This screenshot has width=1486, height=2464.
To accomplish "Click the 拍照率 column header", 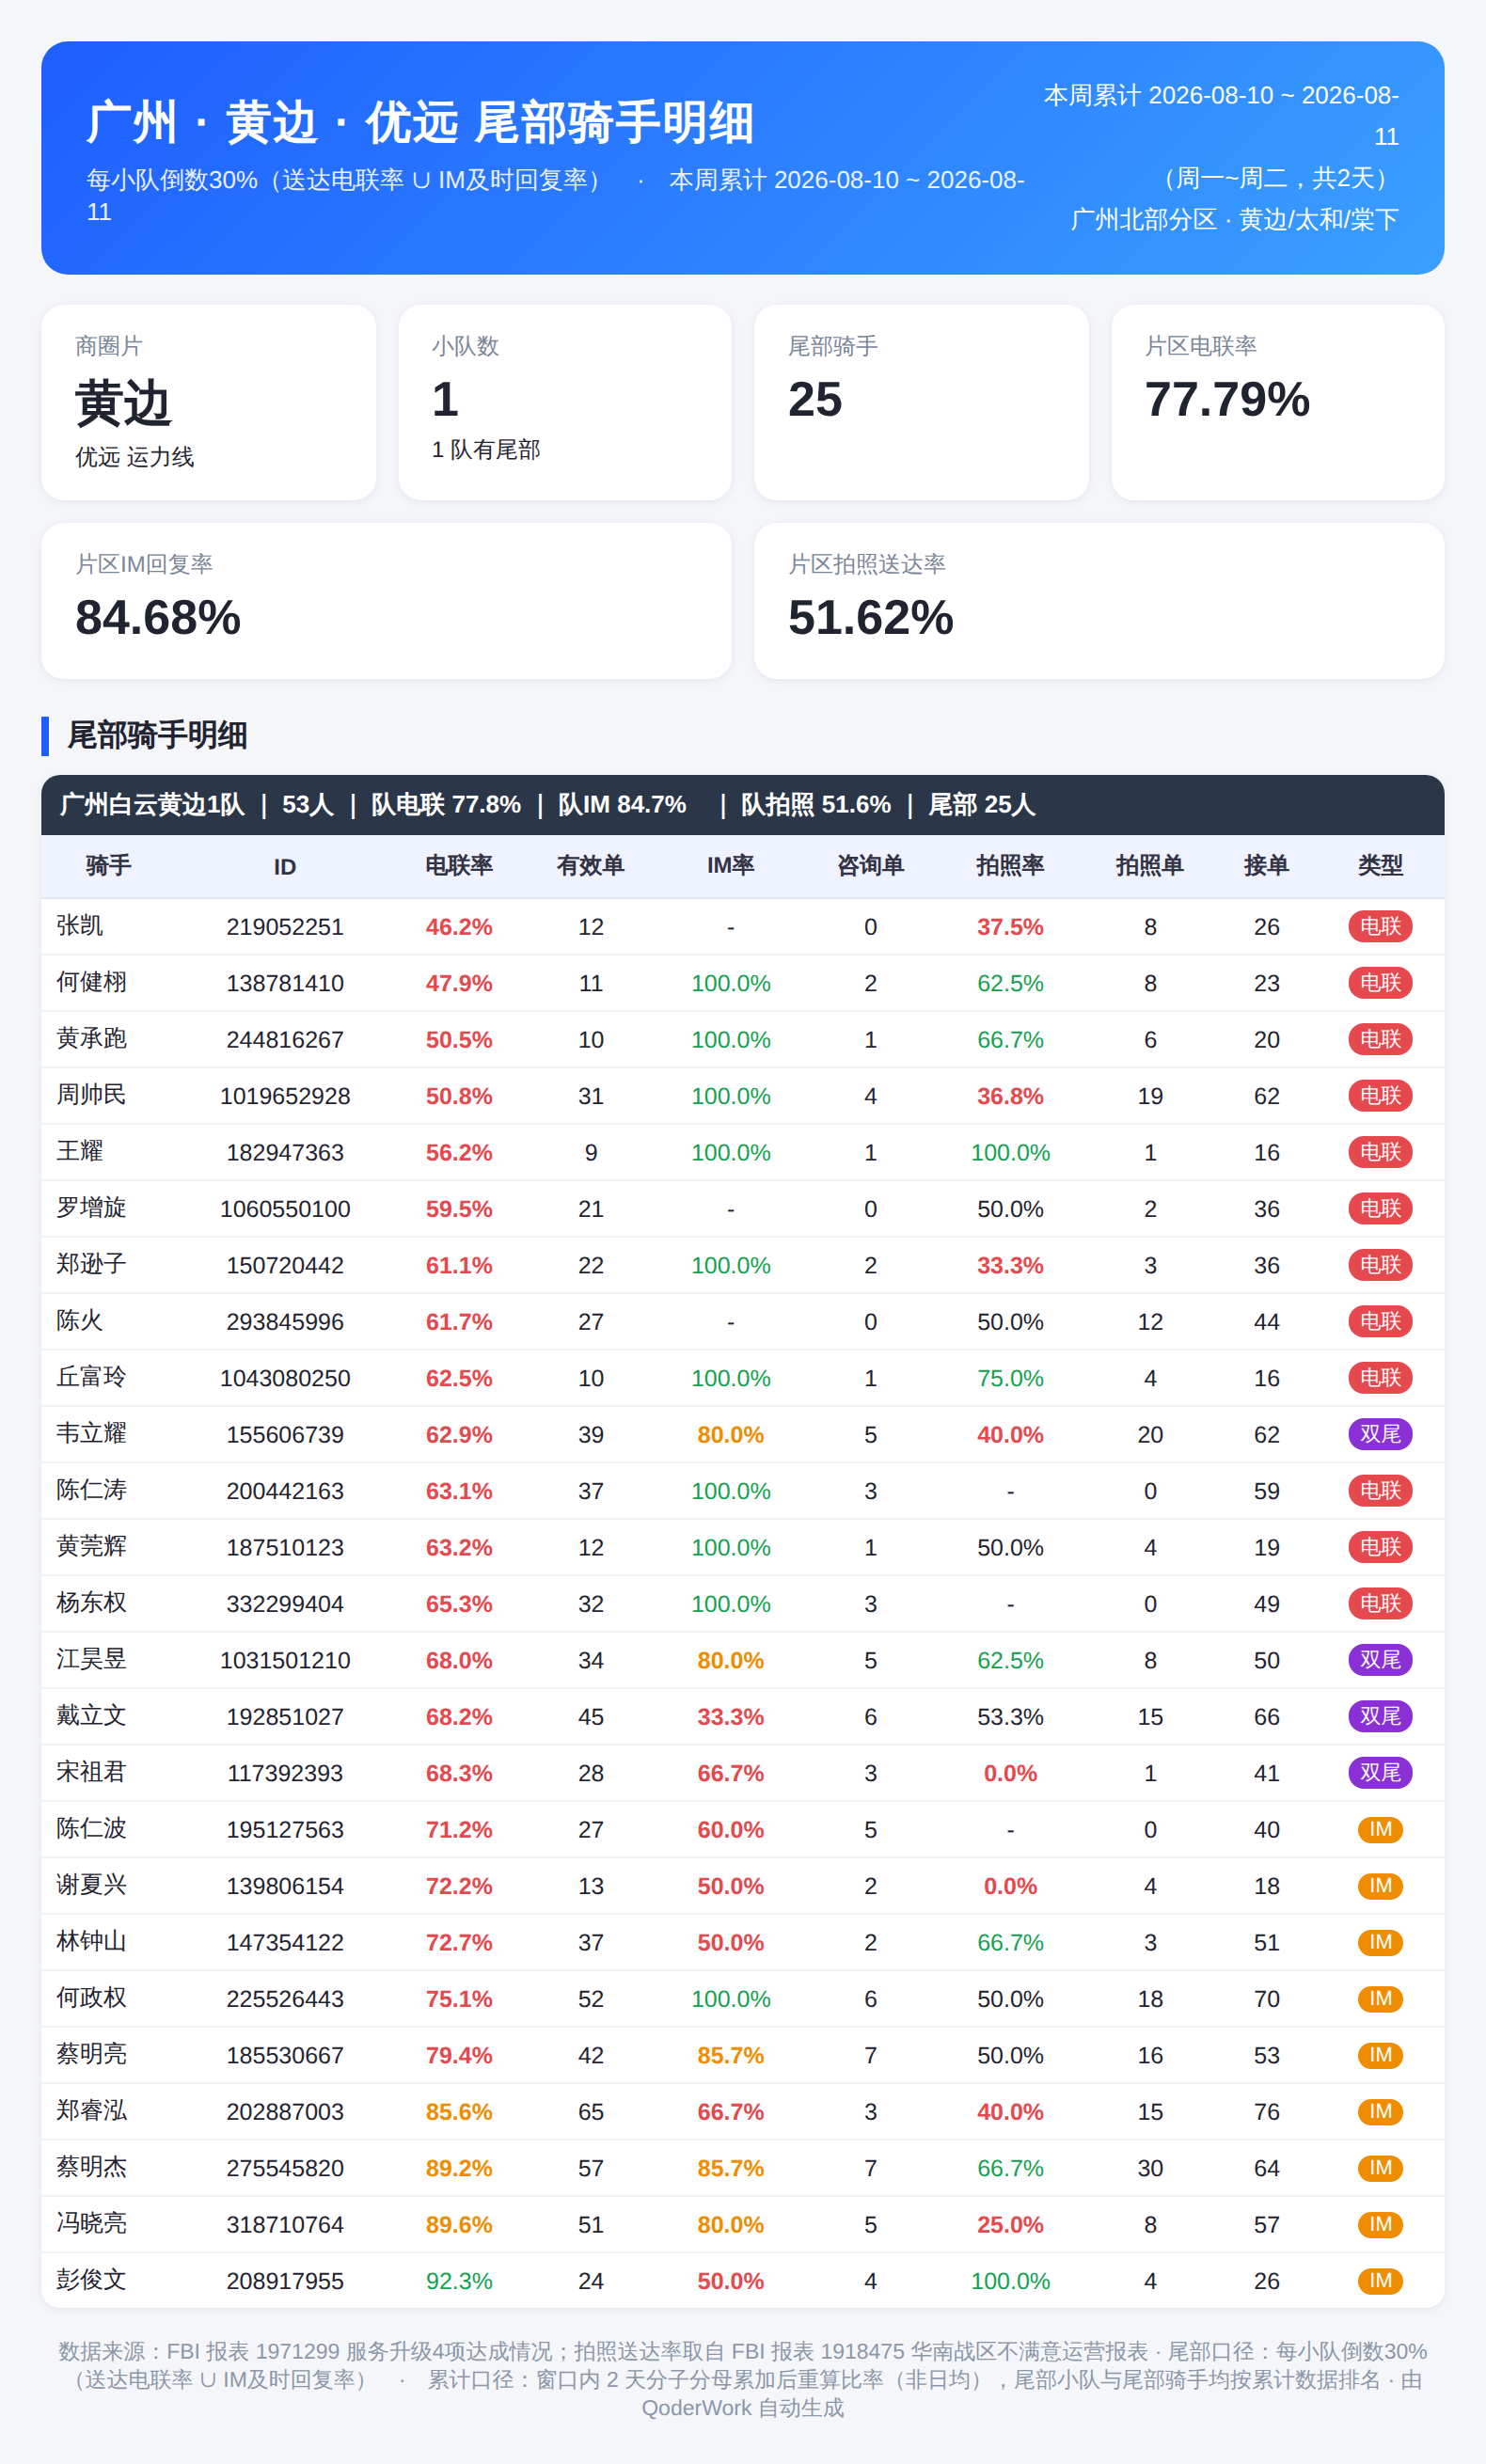I will pos(1010,866).
